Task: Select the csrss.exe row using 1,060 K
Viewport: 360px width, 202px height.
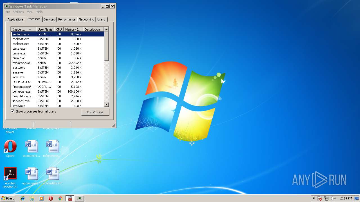Action: click(x=58, y=49)
